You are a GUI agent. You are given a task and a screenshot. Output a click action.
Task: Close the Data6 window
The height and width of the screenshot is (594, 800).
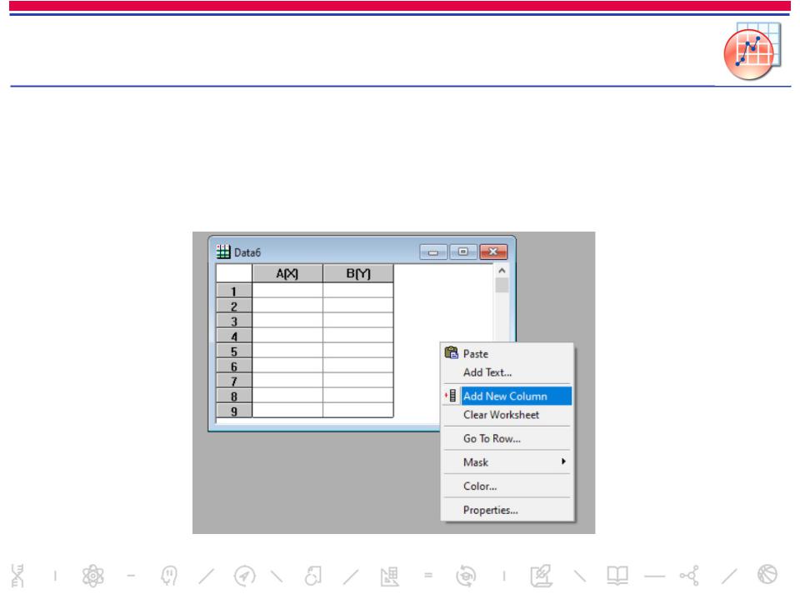coord(492,252)
